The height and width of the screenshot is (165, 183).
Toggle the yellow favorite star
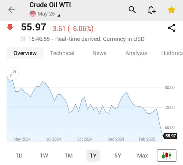[x=171, y=10]
